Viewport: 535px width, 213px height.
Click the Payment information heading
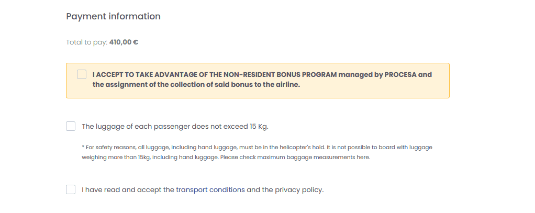point(113,16)
